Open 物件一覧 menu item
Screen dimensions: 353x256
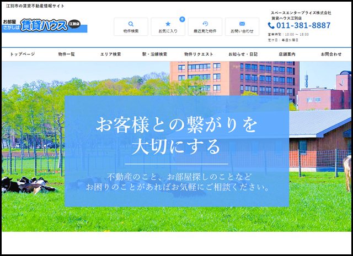pyautogui.click(x=66, y=54)
